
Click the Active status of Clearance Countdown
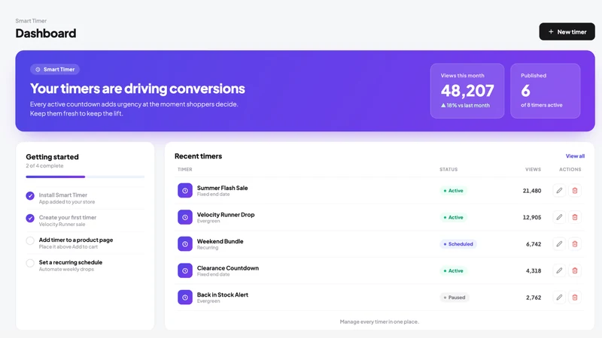[454, 270]
